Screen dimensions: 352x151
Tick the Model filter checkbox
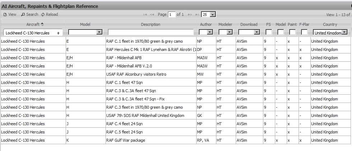pos(281,32)
